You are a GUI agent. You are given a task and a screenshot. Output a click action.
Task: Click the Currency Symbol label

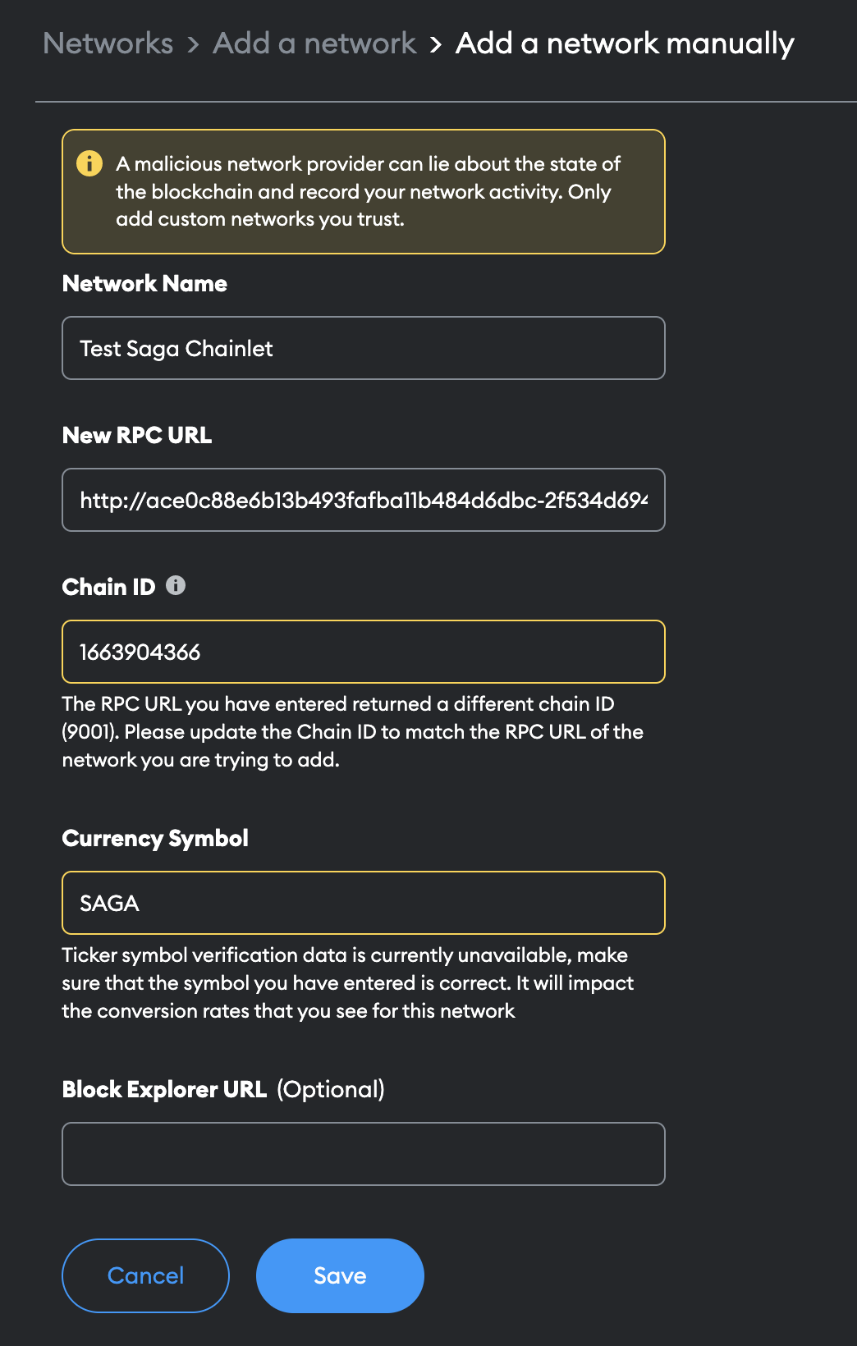(155, 838)
